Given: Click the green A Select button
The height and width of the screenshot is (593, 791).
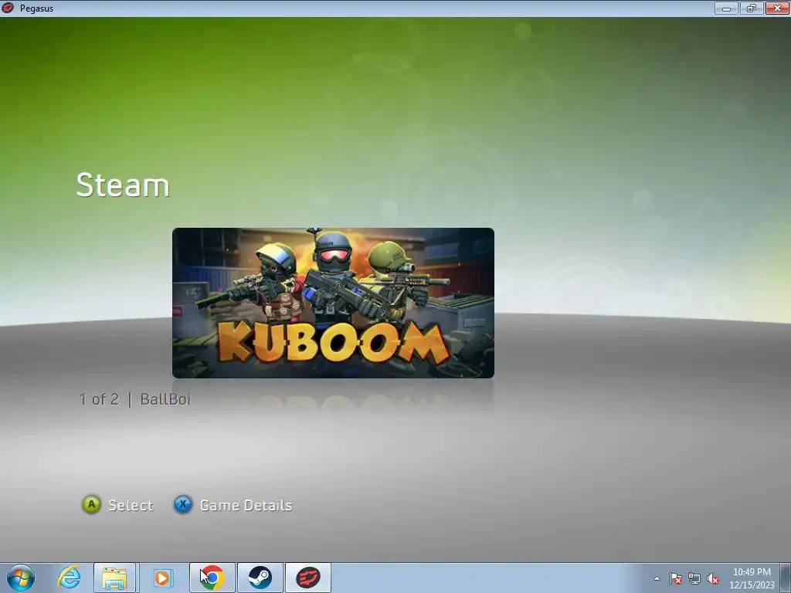Looking at the screenshot, I should (91, 504).
